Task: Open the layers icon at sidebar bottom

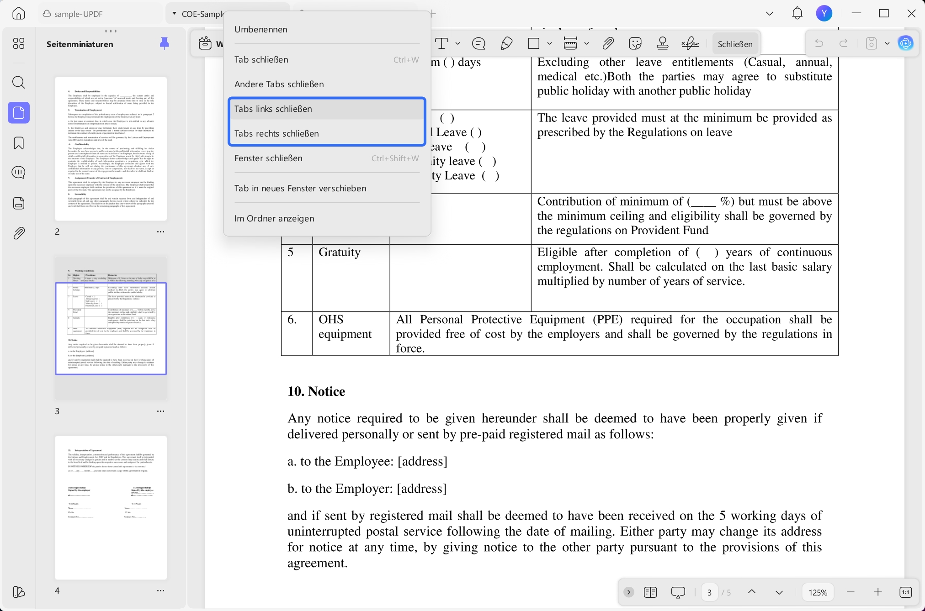Action: click(19, 592)
